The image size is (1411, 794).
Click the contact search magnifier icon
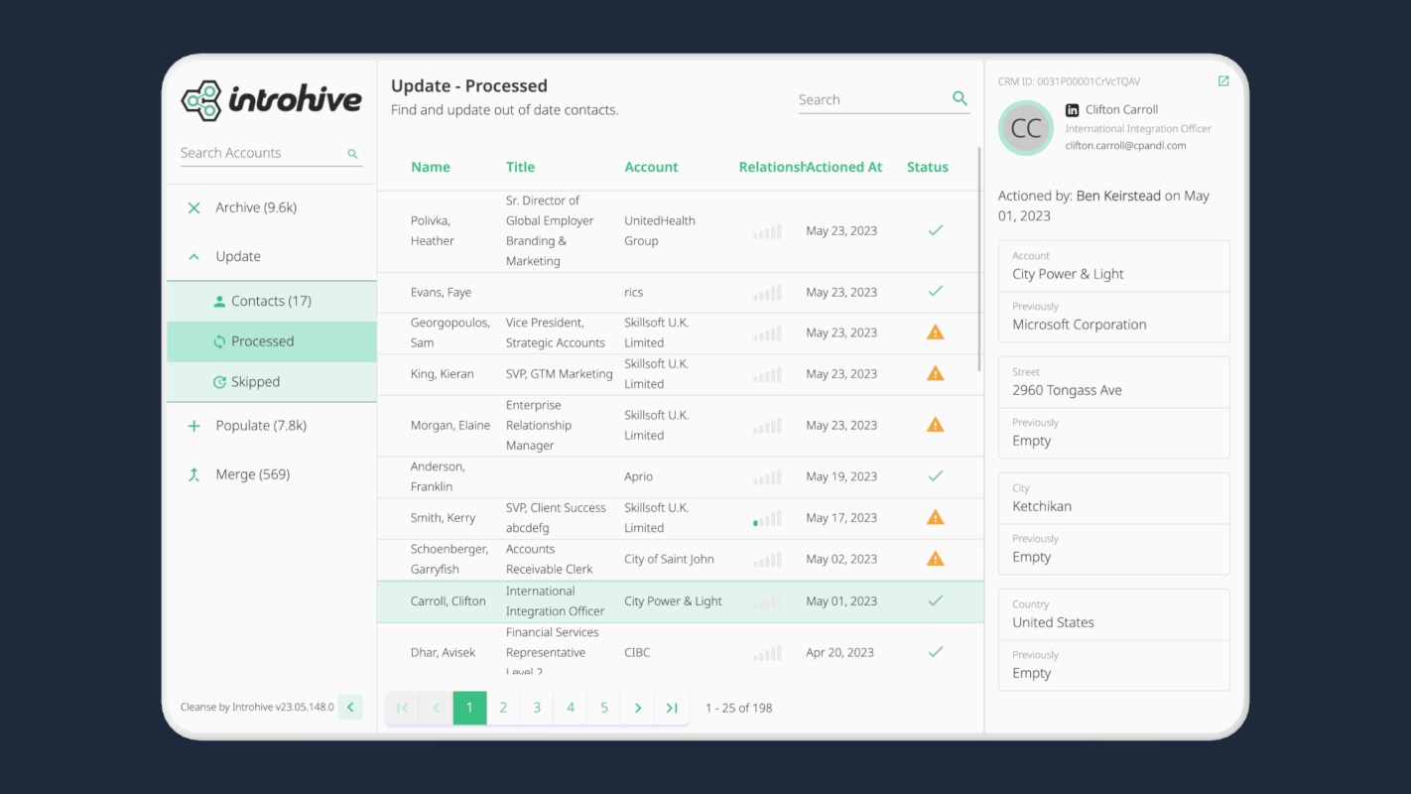[x=960, y=98]
